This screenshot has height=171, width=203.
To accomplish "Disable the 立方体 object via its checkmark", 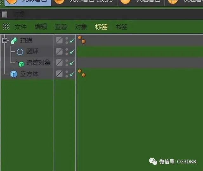I will (72, 74).
